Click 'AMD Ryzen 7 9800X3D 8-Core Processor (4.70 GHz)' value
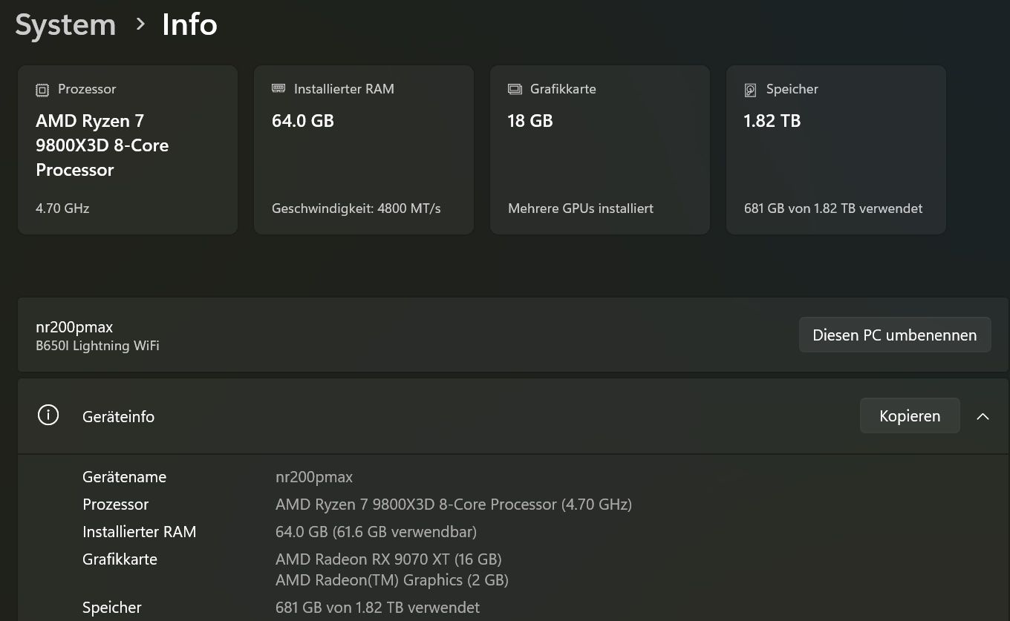Viewport: 1010px width, 621px height. tap(454, 505)
